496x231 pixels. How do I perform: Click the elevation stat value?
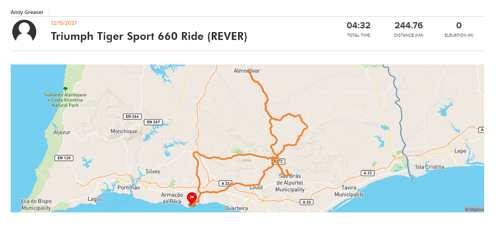[459, 26]
